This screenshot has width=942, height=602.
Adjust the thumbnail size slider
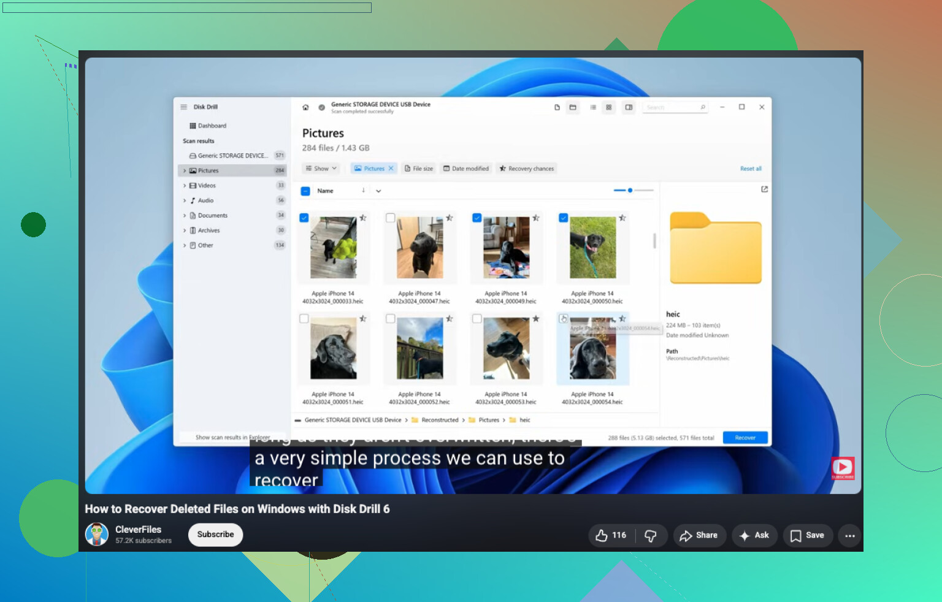pyautogui.click(x=634, y=191)
